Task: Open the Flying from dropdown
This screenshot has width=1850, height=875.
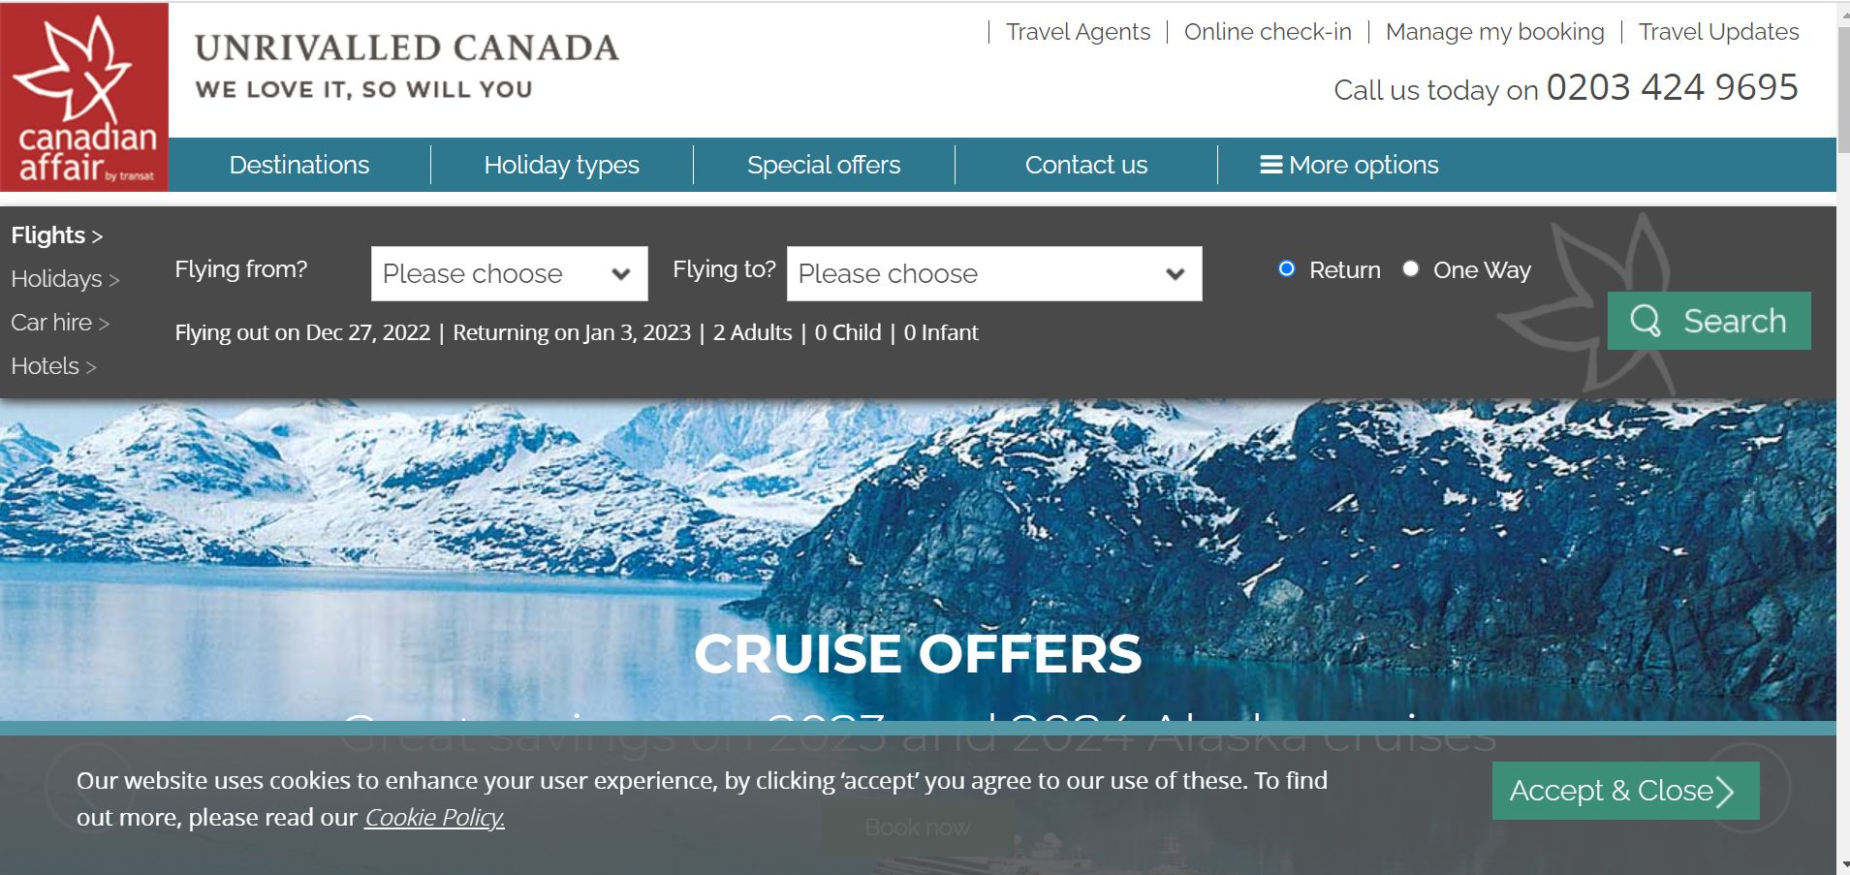Action: 509,273
